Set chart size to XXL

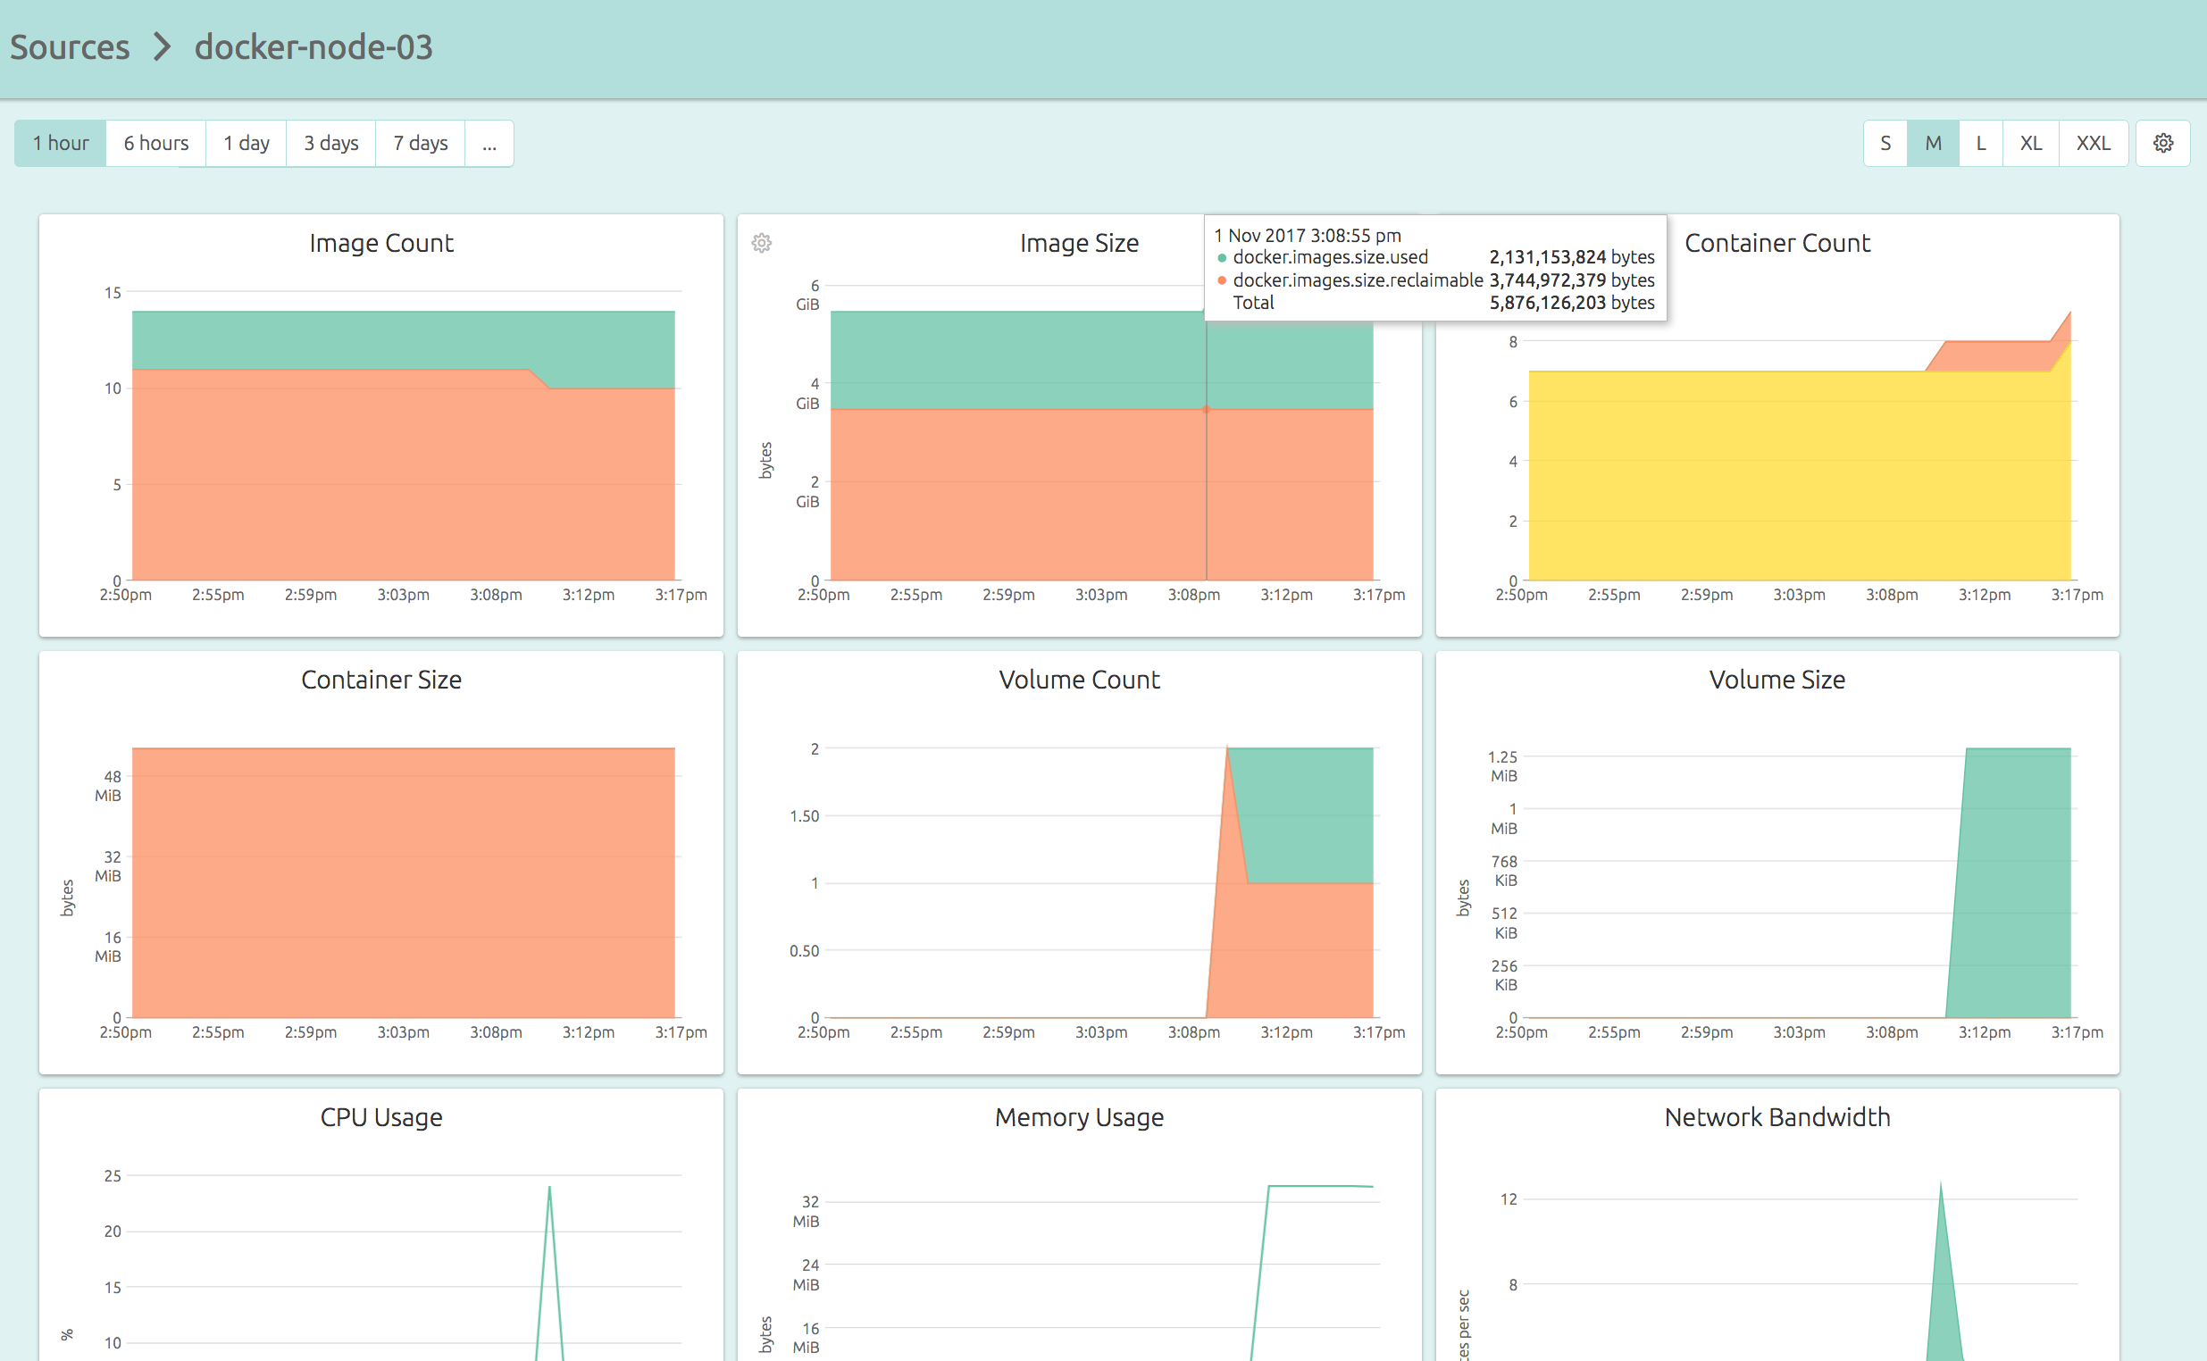pyautogui.click(x=2093, y=143)
